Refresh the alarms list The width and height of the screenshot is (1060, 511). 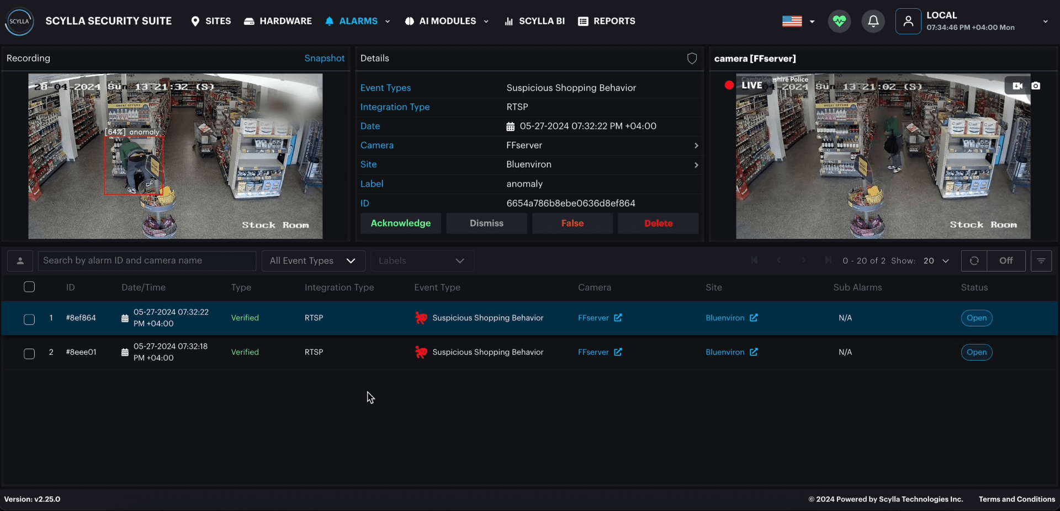pyautogui.click(x=974, y=261)
